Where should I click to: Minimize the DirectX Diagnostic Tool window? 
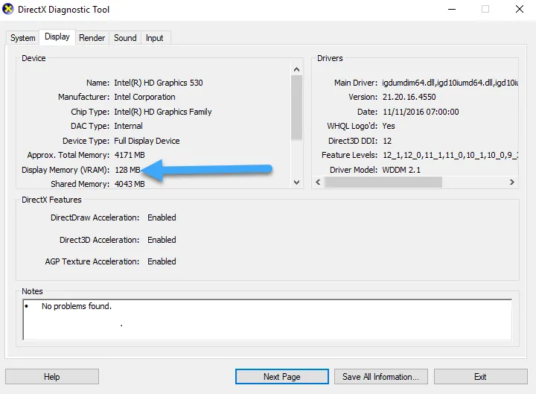point(452,9)
